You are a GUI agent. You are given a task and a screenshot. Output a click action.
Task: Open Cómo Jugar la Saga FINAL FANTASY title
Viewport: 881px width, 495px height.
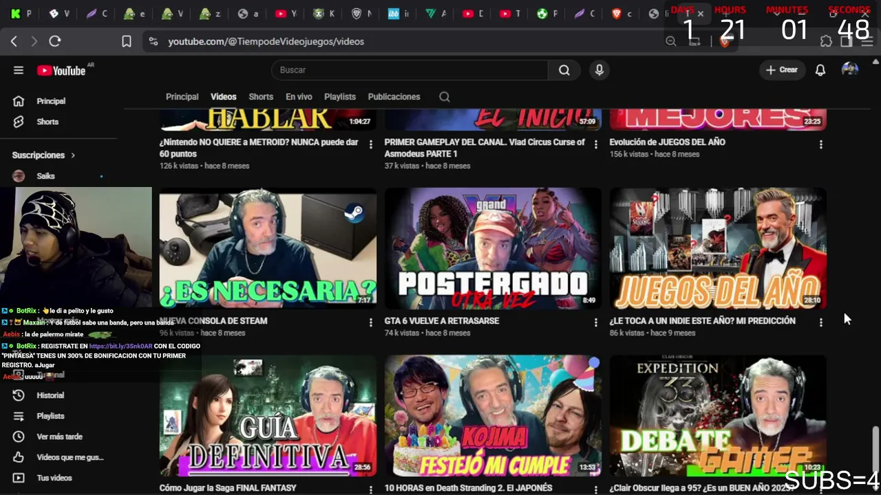coord(228,488)
